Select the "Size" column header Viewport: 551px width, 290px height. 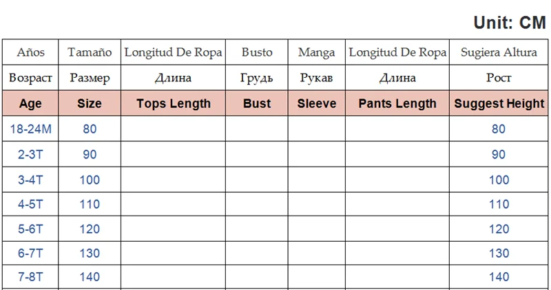tap(90, 104)
